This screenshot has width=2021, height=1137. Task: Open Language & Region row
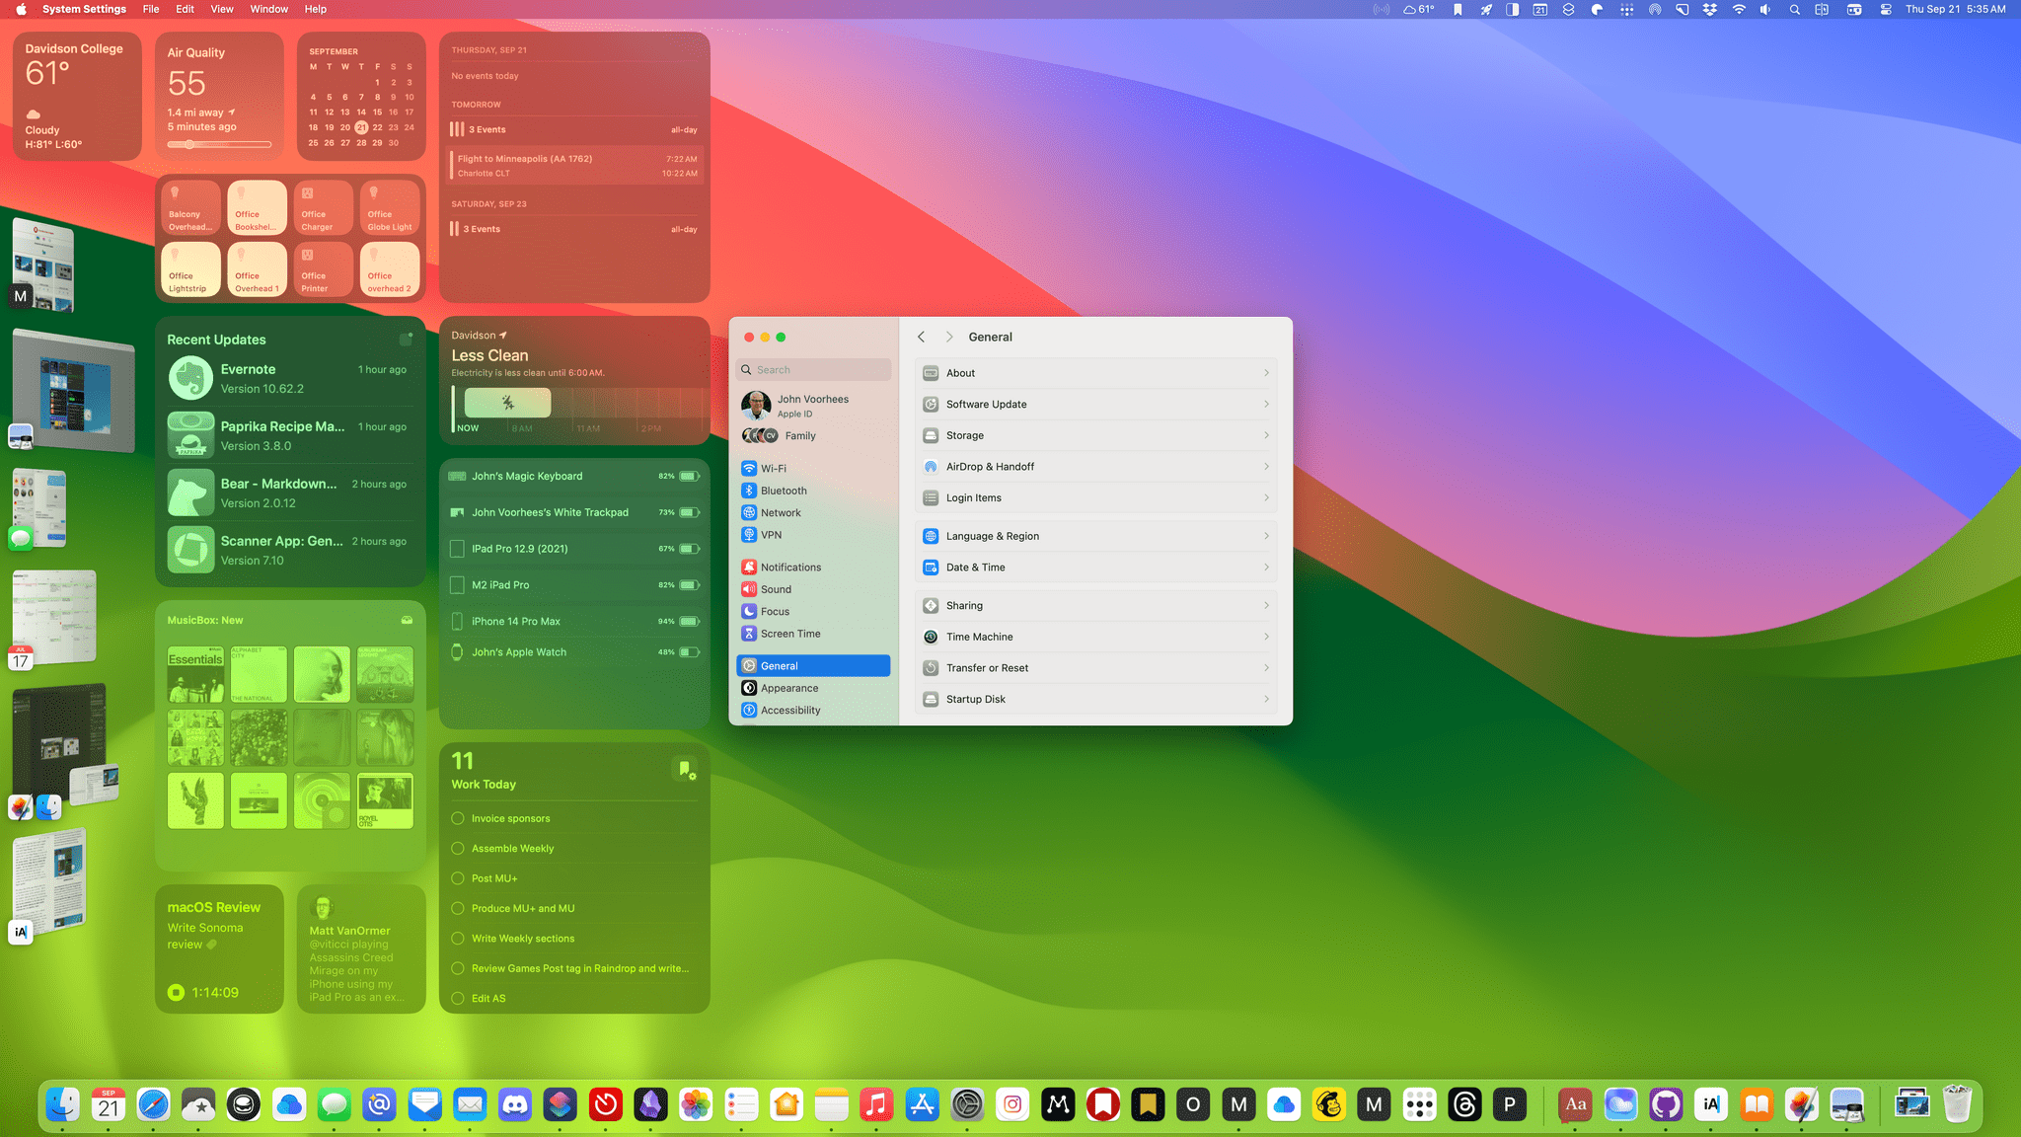(1095, 536)
